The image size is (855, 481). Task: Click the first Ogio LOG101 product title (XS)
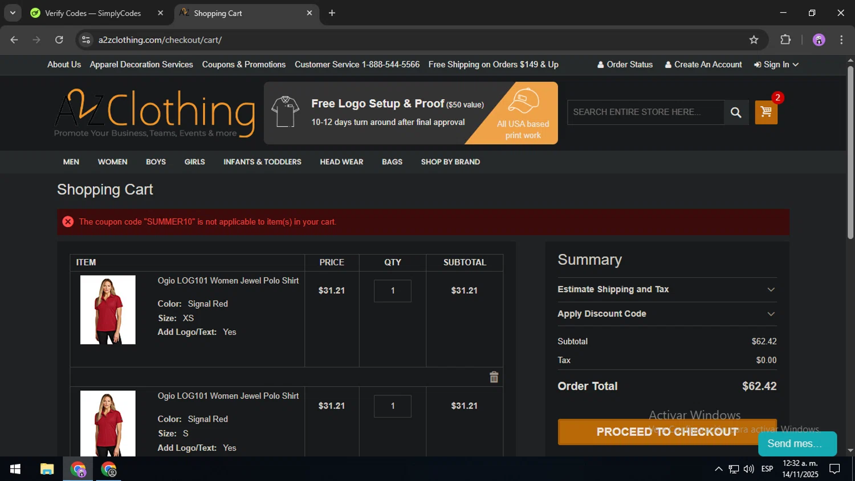(x=228, y=281)
